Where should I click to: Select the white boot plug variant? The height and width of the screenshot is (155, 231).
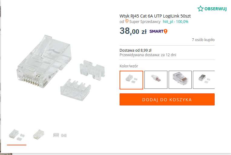[156, 80]
